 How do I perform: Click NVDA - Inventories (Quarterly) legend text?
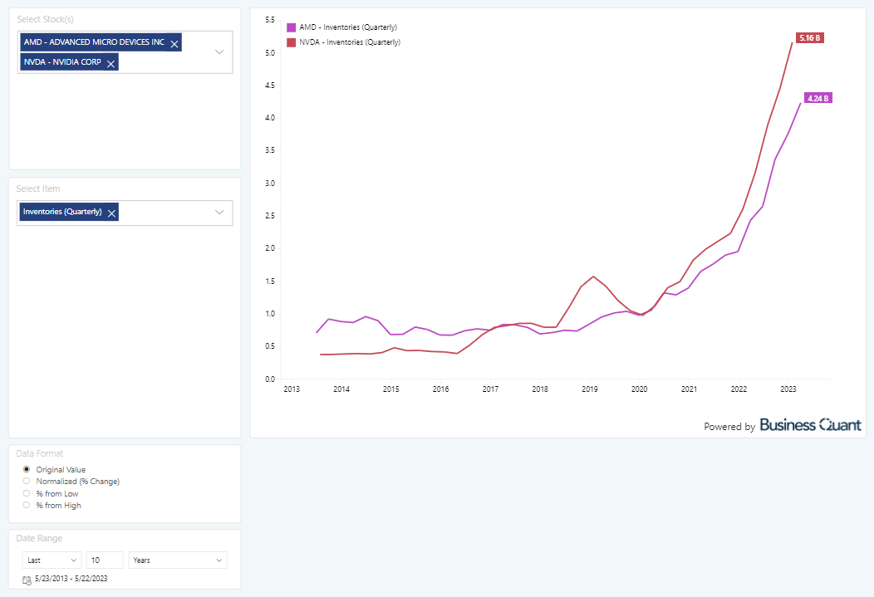point(349,42)
